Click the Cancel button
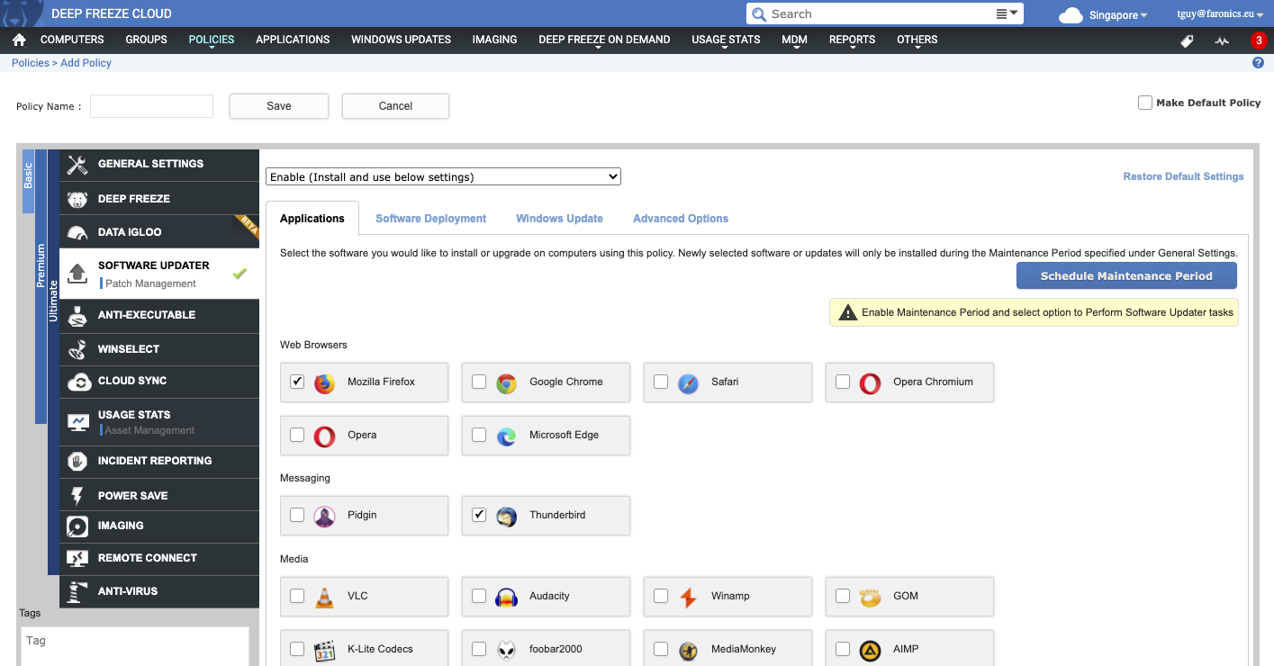Viewport: 1274px width, 666px height. click(395, 106)
